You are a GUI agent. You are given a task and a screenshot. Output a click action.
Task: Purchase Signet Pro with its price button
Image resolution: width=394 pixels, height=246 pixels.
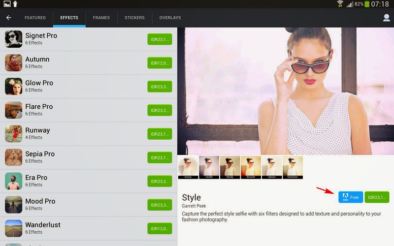(x=160, y=39)
